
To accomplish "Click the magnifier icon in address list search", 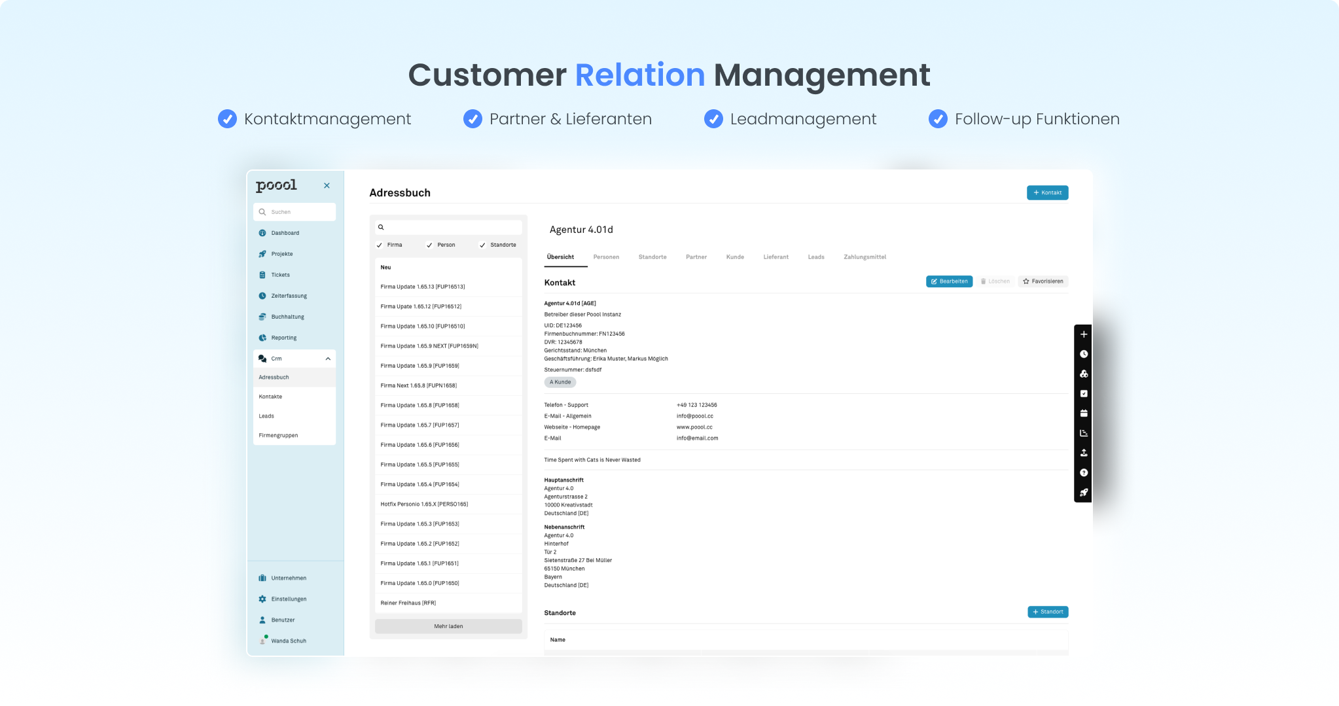I will [x=381, y=227].
